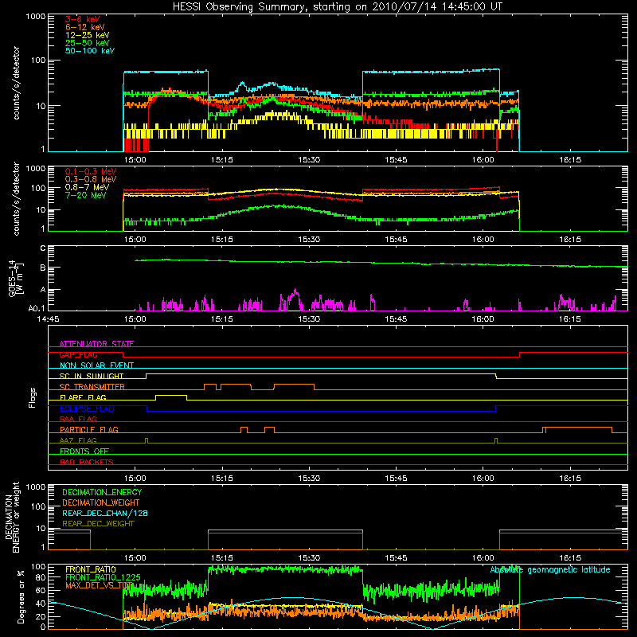Click the 0.1-0.3 MeV legend entry

point(91,171)
